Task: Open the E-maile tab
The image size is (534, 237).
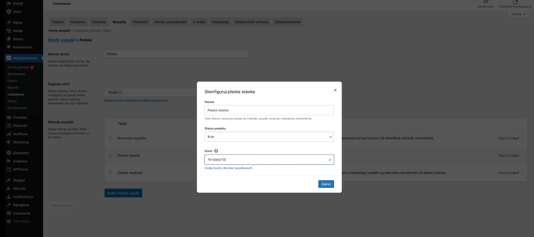Action: pyautogui.click(x=199, y=22)
